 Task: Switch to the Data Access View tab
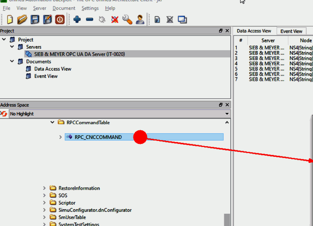pyautogui.click(x=254, y=31)
